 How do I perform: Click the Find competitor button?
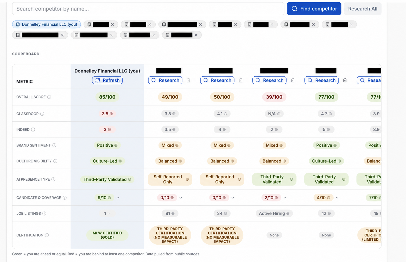(314, 9)
